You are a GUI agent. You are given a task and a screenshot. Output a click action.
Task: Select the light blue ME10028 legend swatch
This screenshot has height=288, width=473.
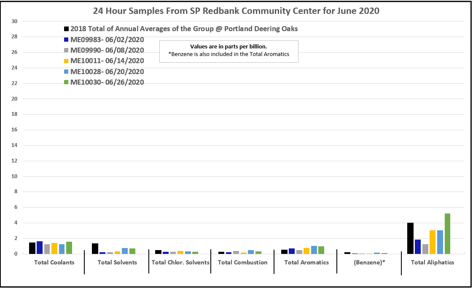[x=66, y=72]
